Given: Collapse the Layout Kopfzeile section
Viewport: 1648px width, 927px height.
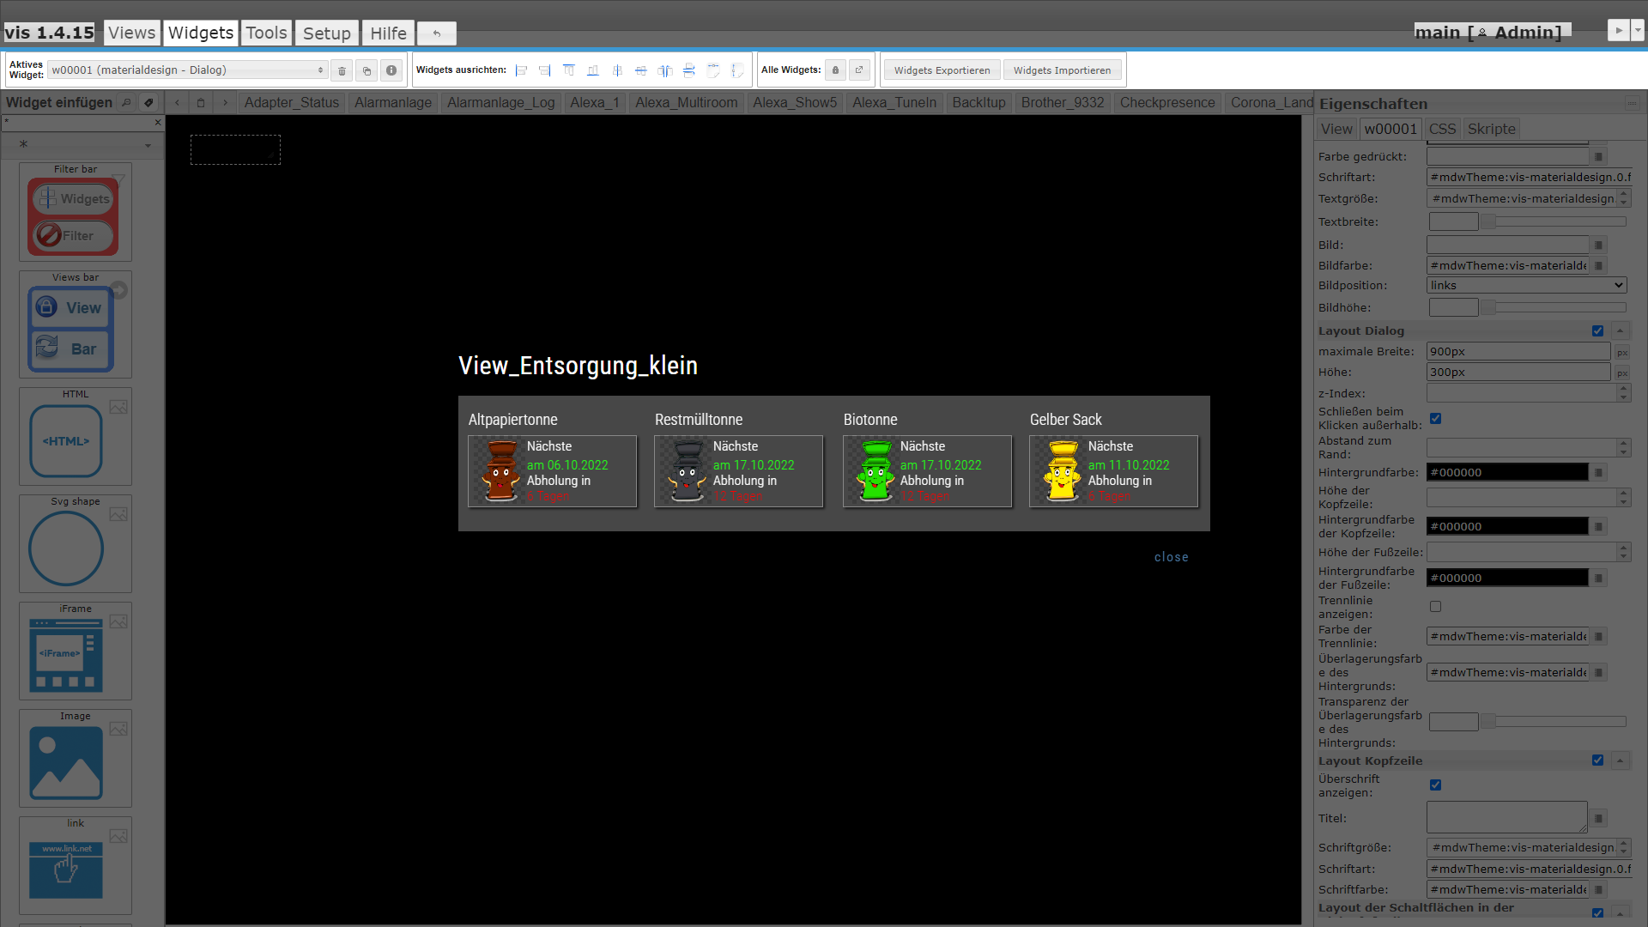Looking at the screenshot, I should point(1621,760).
